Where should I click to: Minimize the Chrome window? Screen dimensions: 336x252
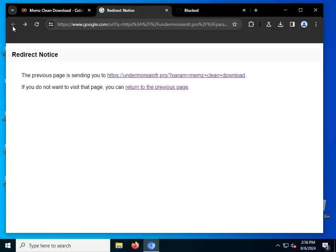click(285, 10)
